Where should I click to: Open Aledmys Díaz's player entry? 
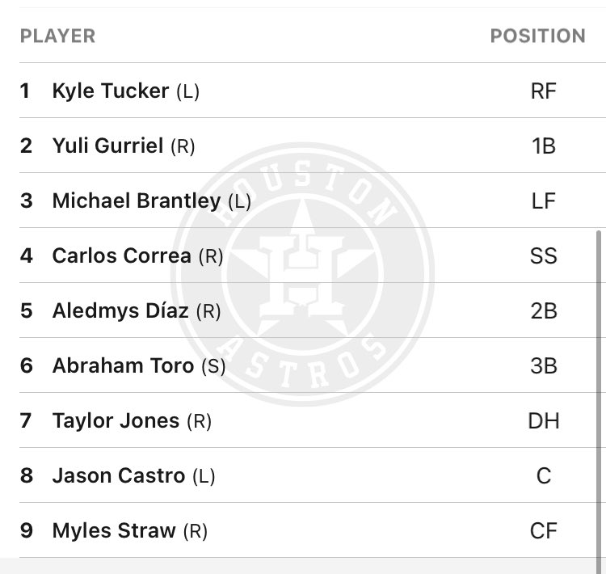click(x=120, y=310)
